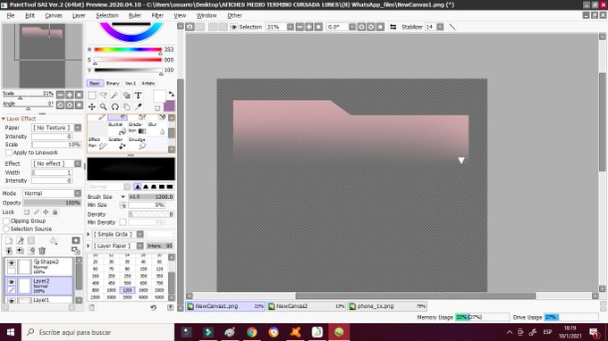Open the Simple Circle brush shape dropdown
The width and height of the screenshot is (608, 341).
point(140,234)
